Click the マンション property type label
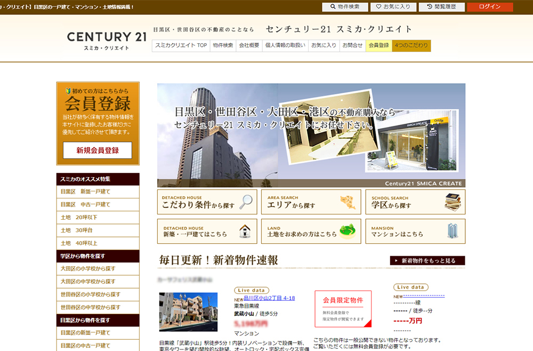Screen dimensions: 533x351 [246, 333]
